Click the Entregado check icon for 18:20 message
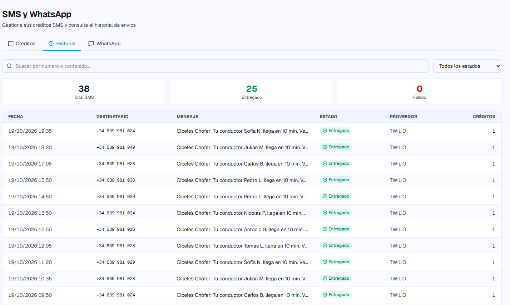 point(325,147)
